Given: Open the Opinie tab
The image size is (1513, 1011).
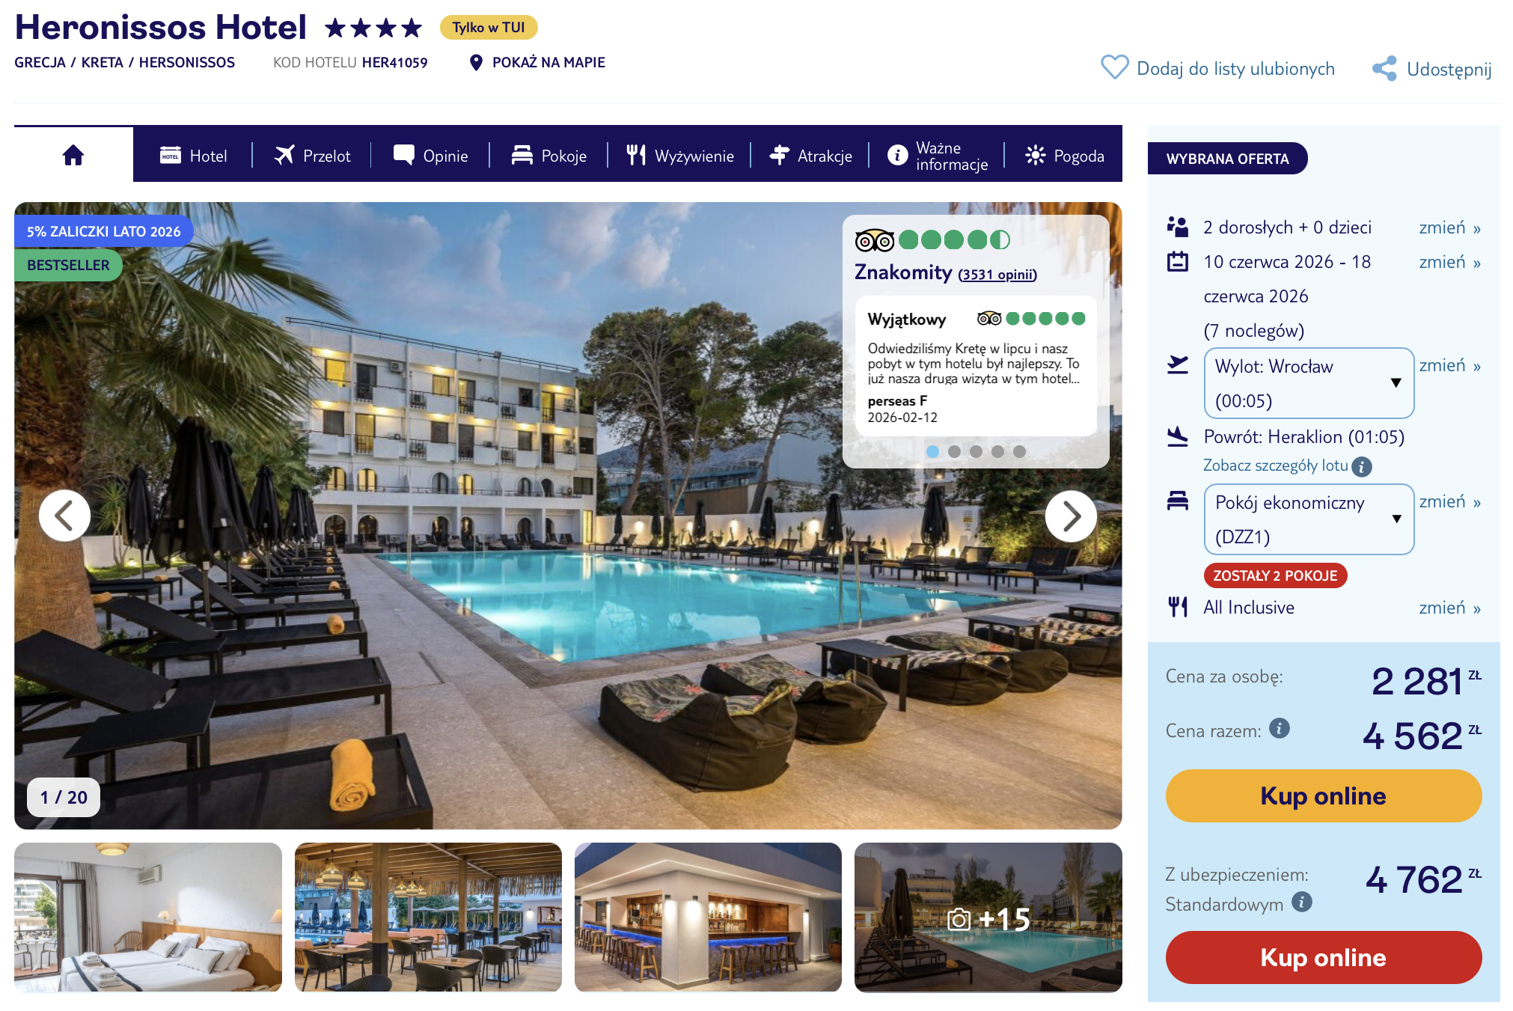Looking at the screenshot, I should click(431, 156).
